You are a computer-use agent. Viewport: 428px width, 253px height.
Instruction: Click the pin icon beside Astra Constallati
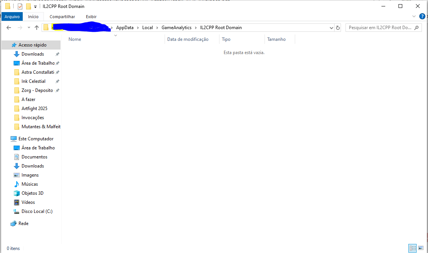[57, 72]
